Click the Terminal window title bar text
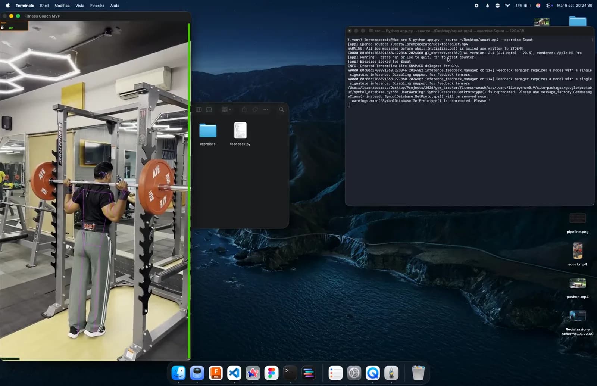This screenshot has height=386, width=597. (x=449, y=31)
